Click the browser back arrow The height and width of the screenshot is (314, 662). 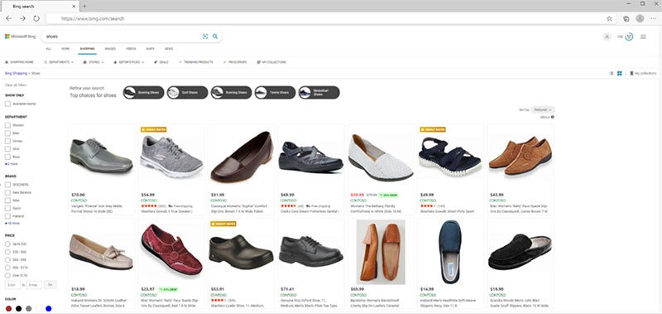click(x=9, y=18)
